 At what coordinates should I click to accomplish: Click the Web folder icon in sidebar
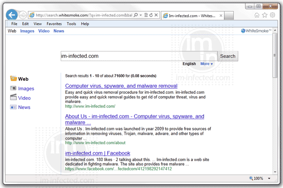[x=14, y=78]
